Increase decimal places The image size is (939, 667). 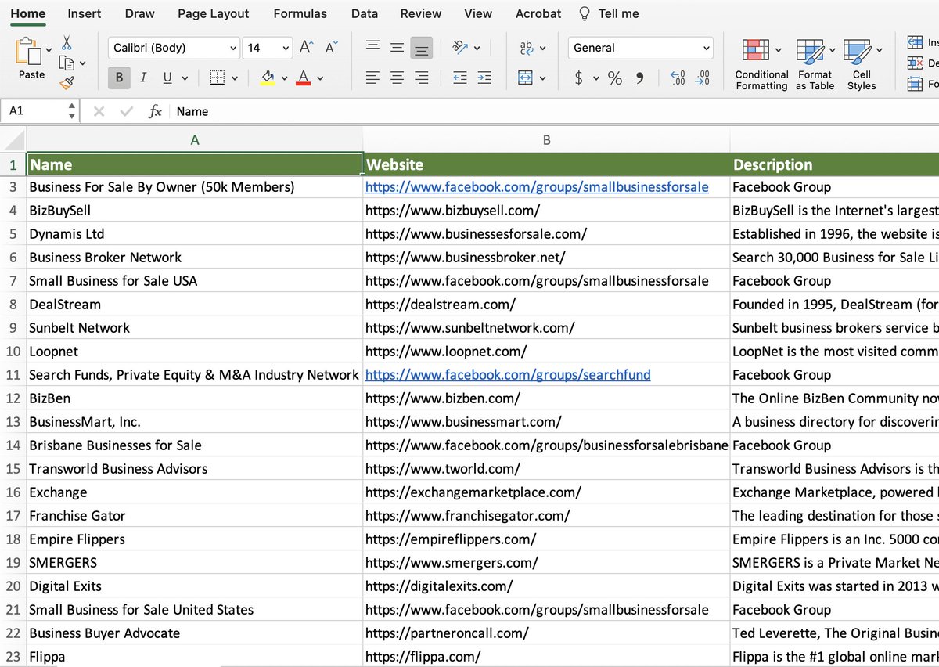coord(678,78)
